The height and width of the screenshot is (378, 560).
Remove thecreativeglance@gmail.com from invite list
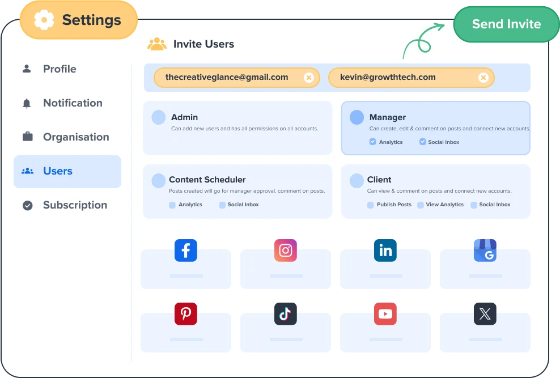(x=308, y=78)
